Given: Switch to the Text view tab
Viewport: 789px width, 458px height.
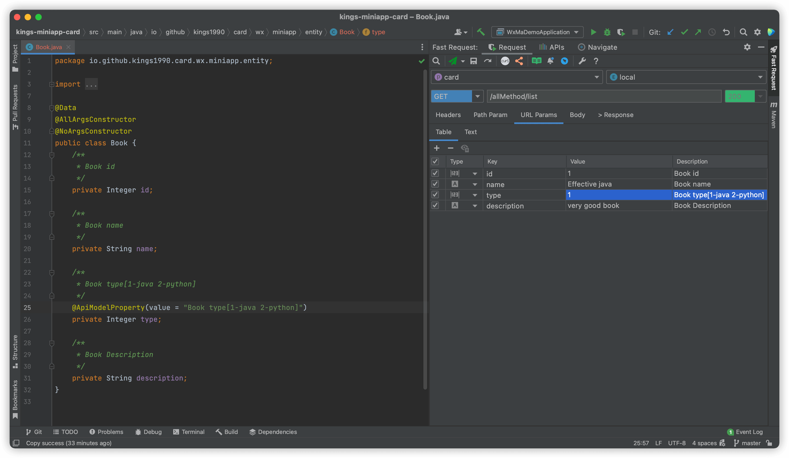Looking at the screenshot, I should pyautogui.click(x=470, y=132).
